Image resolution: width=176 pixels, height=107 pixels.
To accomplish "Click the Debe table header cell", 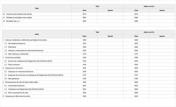I will 37,8.
